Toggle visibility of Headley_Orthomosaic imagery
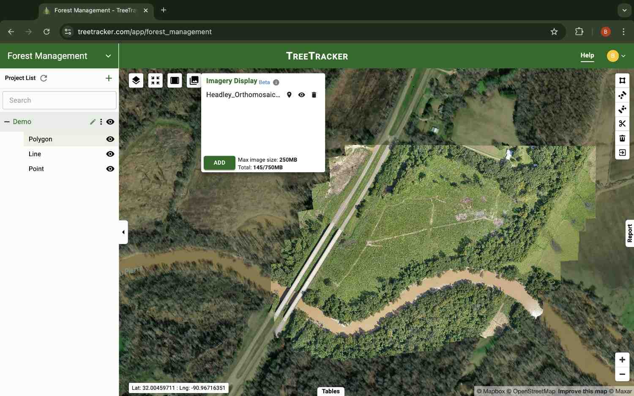This screenshot has width=634, height=396. (301, 95)
